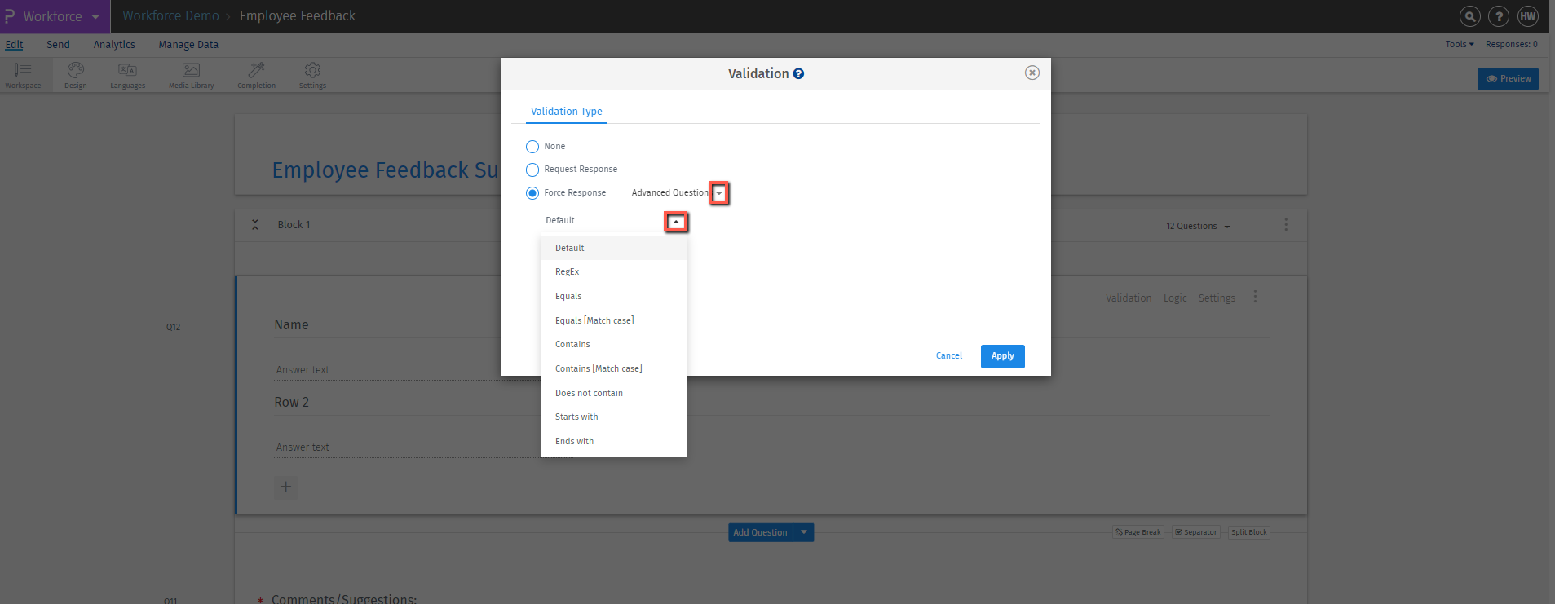
Task: Open the question Logic link
Action: (1175, 298)
